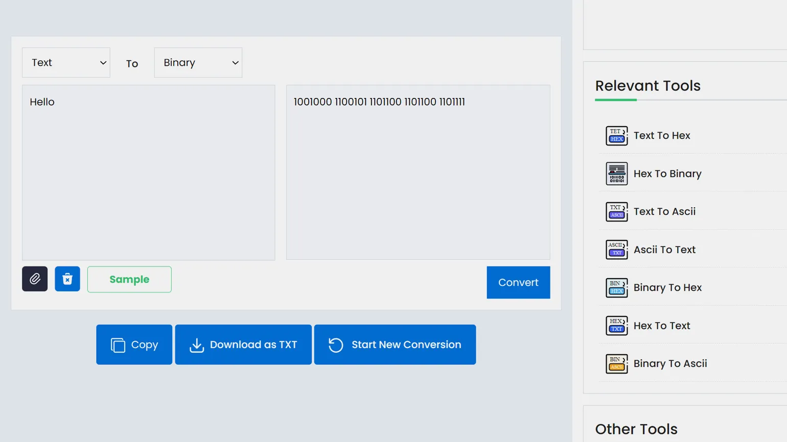Click the trash clear input icon
The height and width of the screenshot is (442, 787).
coord(67,279)
